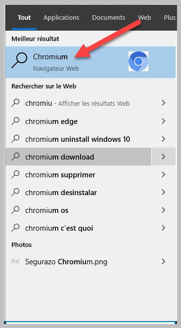Switch to the Applications tab
The image size is (181, 328).
point(61,18)
